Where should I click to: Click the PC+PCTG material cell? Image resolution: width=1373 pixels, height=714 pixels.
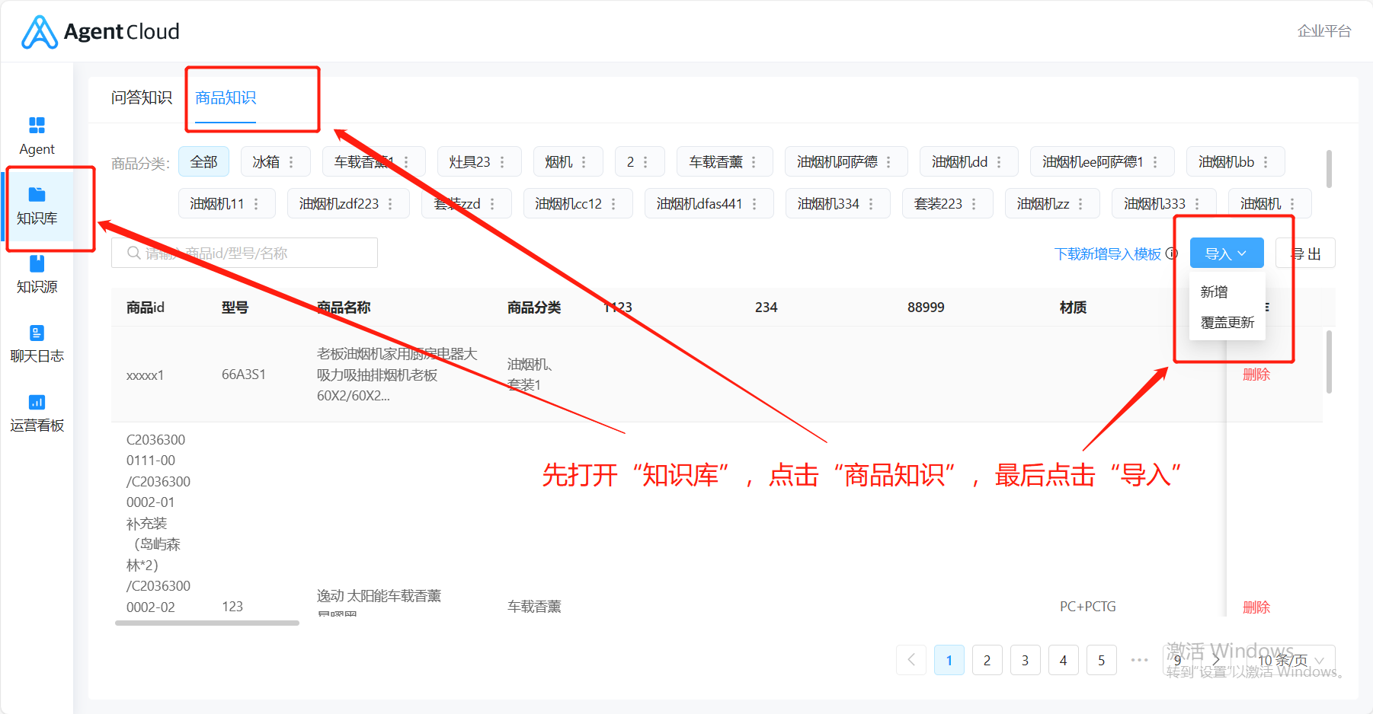pos(1088,607)
